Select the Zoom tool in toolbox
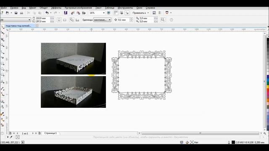 pos(3,45)
